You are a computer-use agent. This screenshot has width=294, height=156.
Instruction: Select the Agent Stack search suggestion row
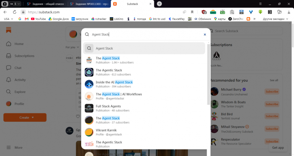(144, 48)
